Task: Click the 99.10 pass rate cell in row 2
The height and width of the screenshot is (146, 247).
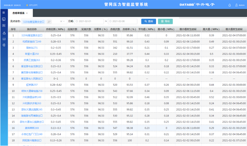Action: coord(130,42)
